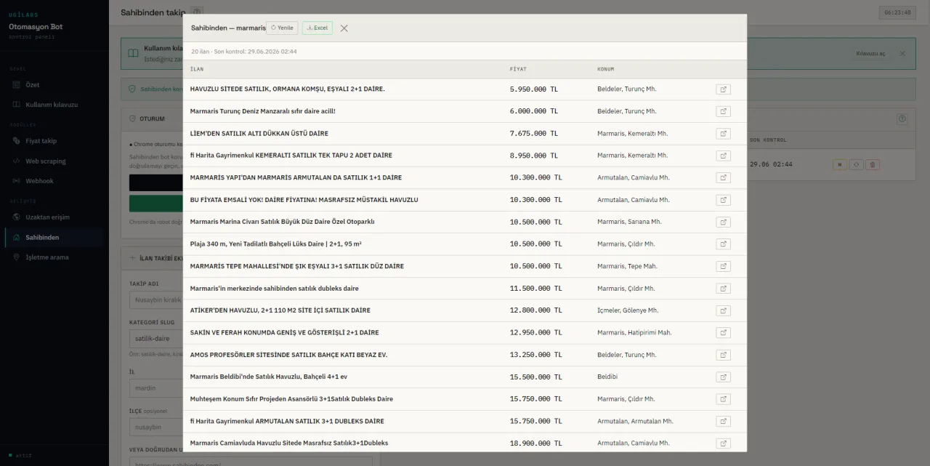Click the help icon beside Sahibinden takip title
The height and width of the screenshot is (466, 930).
(x=197, y=12)
